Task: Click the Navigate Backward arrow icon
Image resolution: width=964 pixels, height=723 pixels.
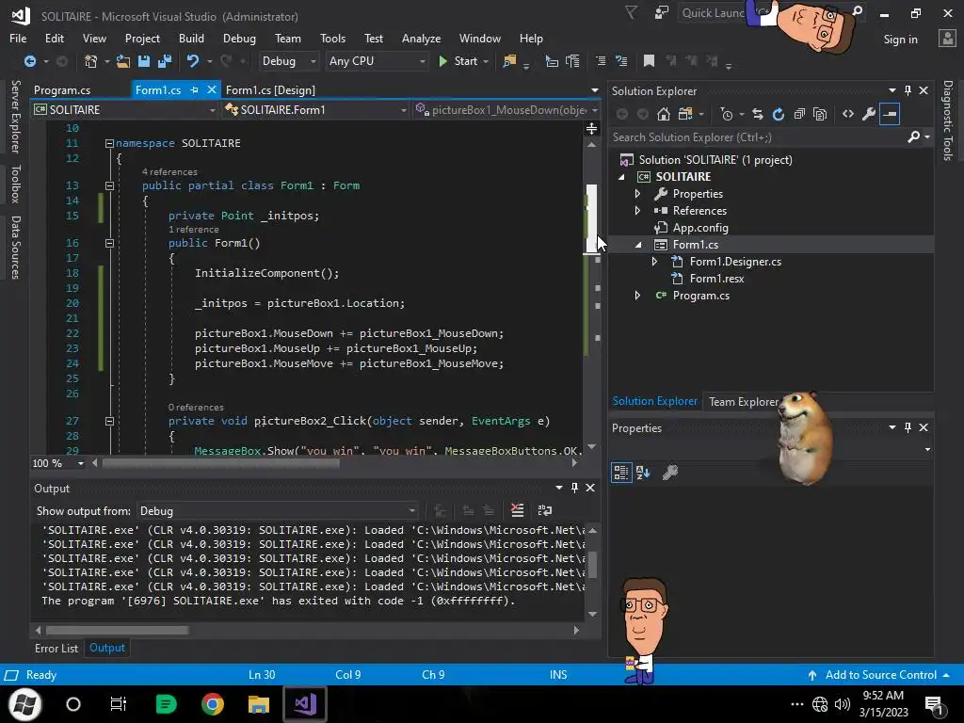Action: (29, 61)
